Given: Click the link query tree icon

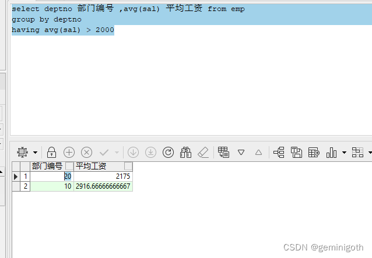Looking at the screenshot, I should point(279,152).
